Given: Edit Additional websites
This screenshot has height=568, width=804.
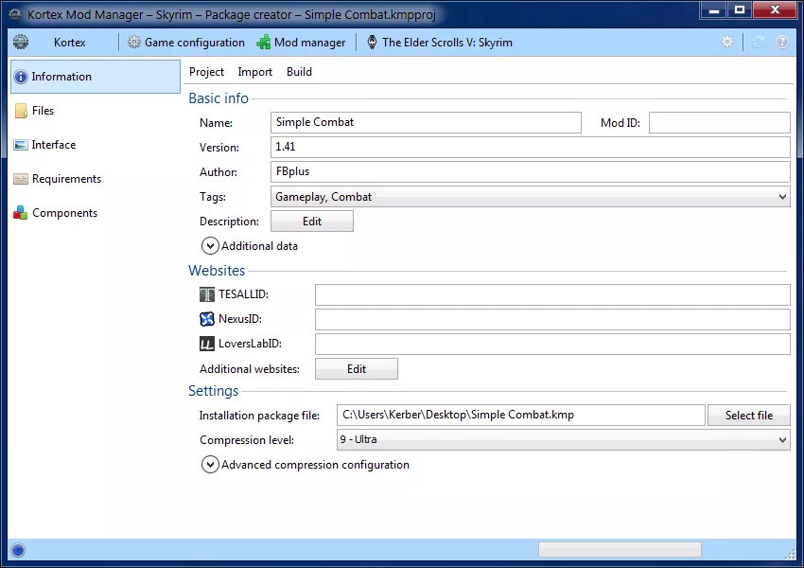Looking at the screenshot, I should 357,369.
